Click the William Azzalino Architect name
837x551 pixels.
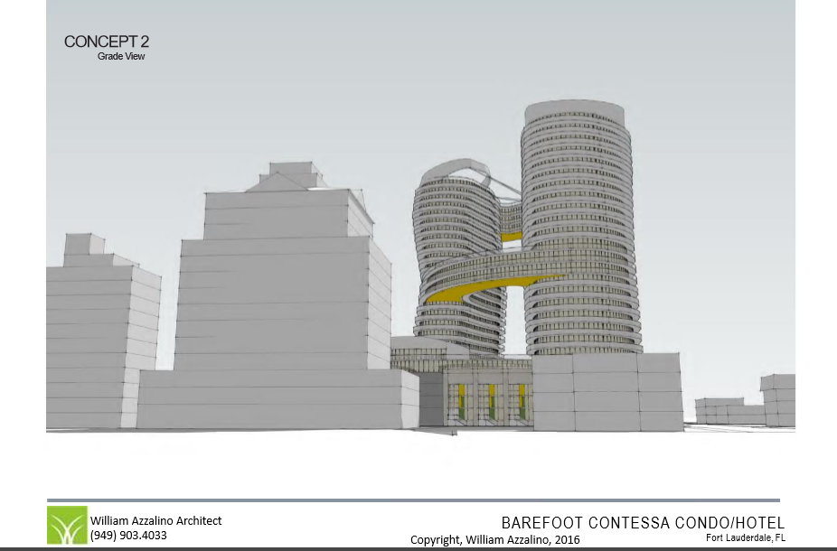point(155,520)
